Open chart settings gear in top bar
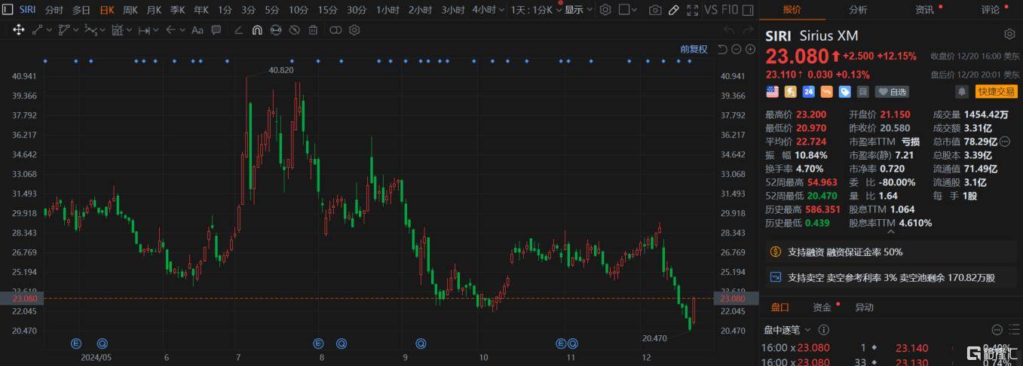The width and height of the screenshot is (1023, 366). (x=605, y=10)
